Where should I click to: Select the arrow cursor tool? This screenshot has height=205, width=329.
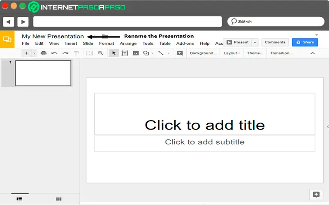coord(114,53)
